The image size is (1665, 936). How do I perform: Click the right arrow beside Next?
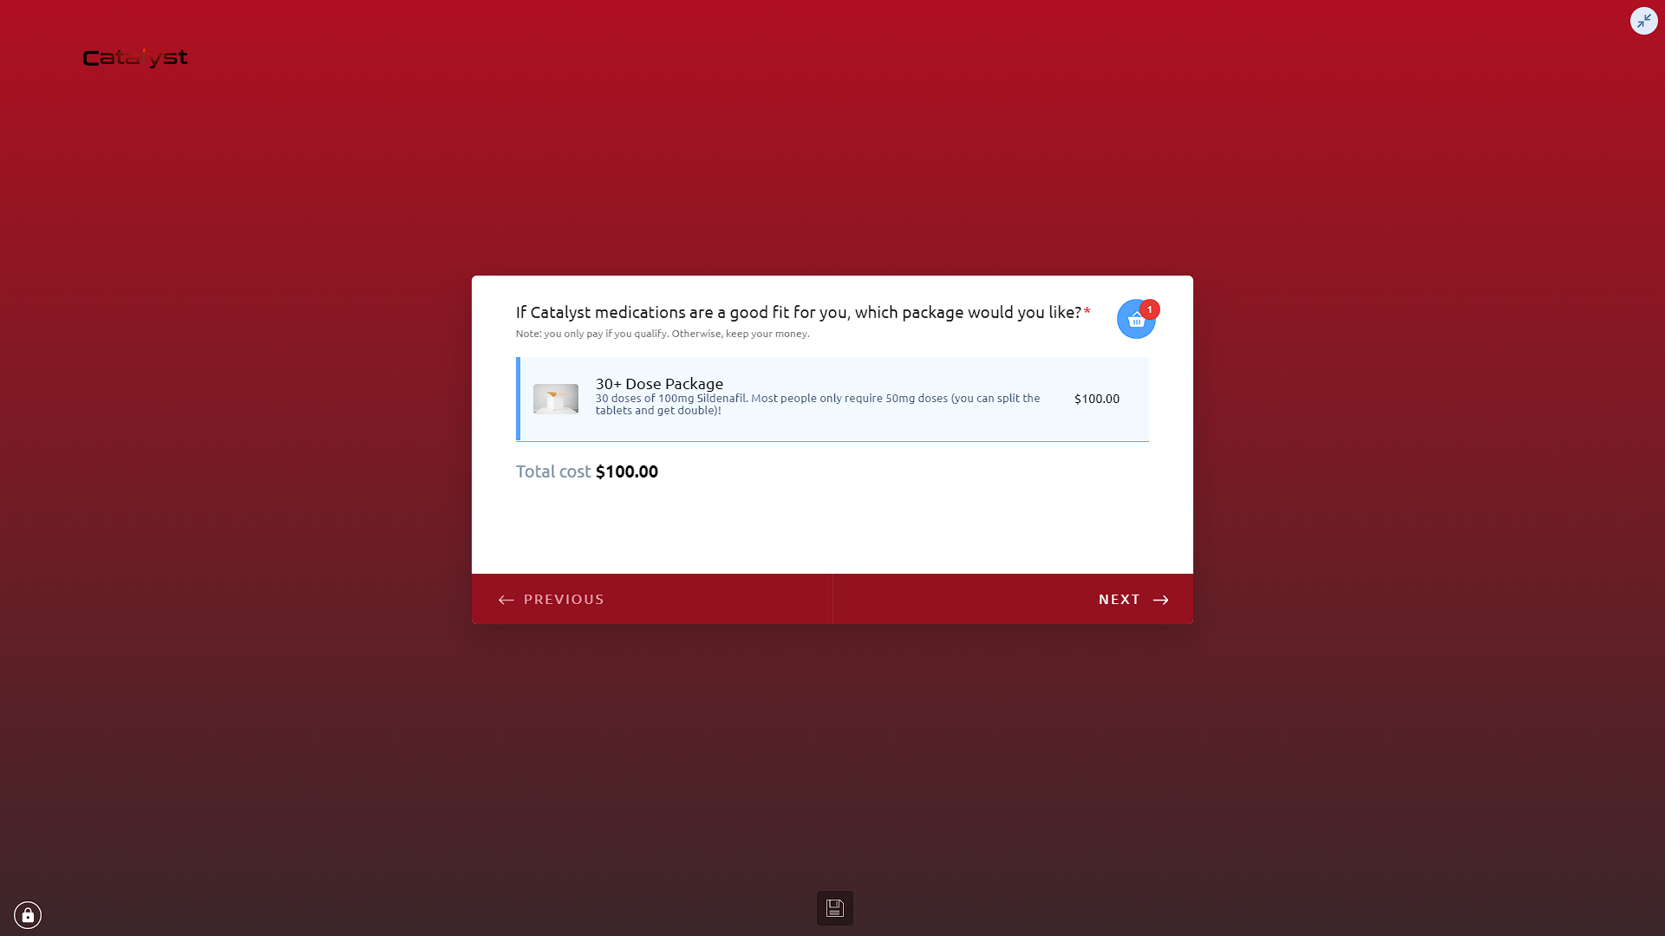click(x=1160, y=600)
